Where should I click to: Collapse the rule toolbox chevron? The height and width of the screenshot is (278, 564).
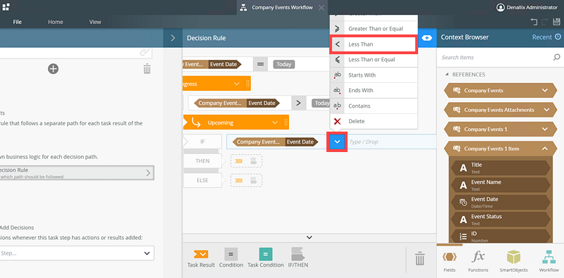click(x=309, y=237)
